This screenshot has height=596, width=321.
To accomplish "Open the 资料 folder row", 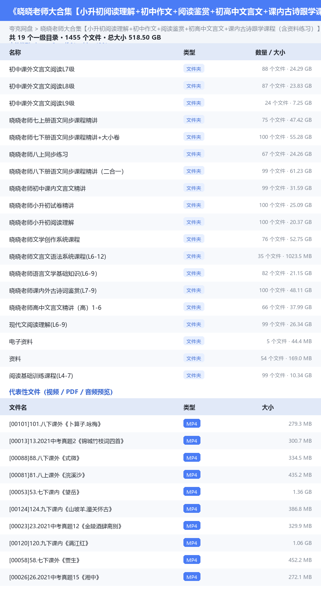I will [160, 359].
